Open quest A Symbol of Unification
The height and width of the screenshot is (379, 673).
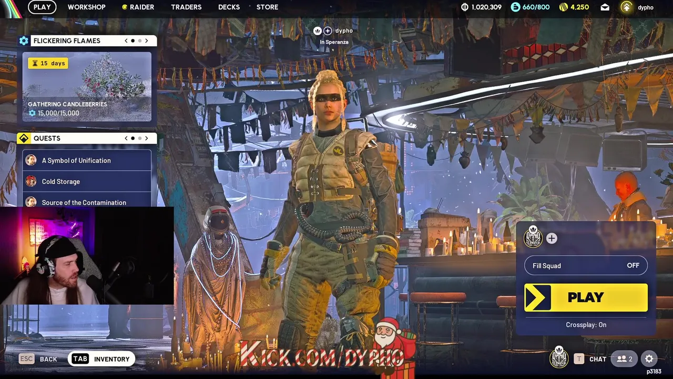click(87, 161)
